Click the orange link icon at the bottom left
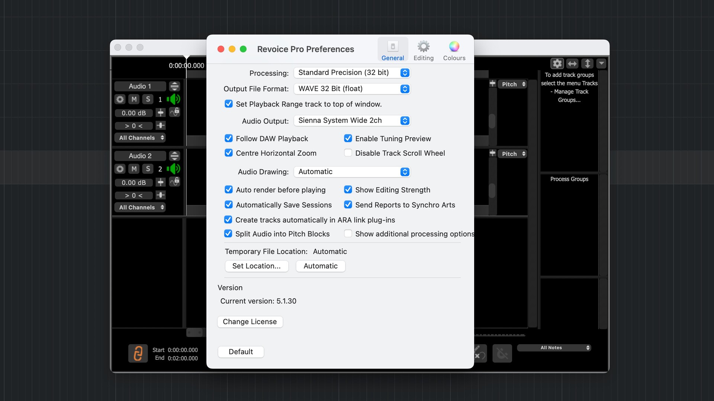Image resolution: width=714 pixels, height=401 pixels. coord(138,353)
